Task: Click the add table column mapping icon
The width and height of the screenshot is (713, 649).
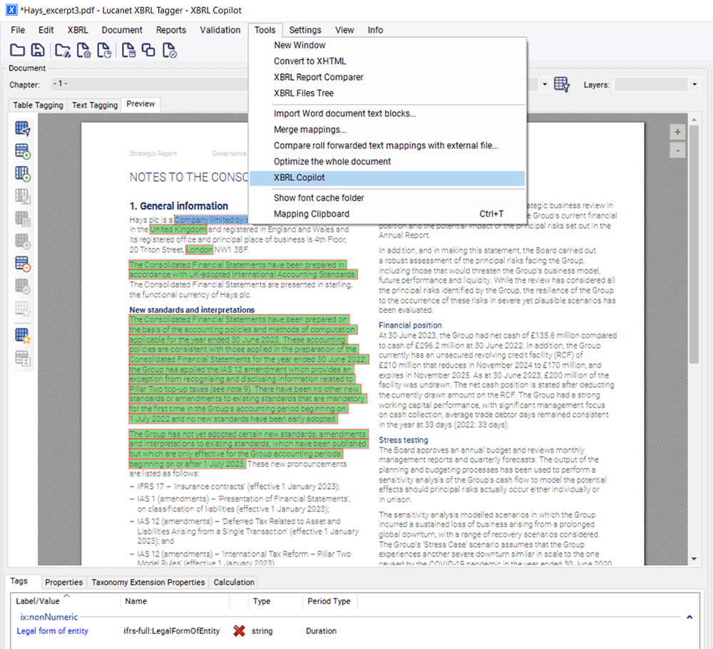Action: point(21,173)
